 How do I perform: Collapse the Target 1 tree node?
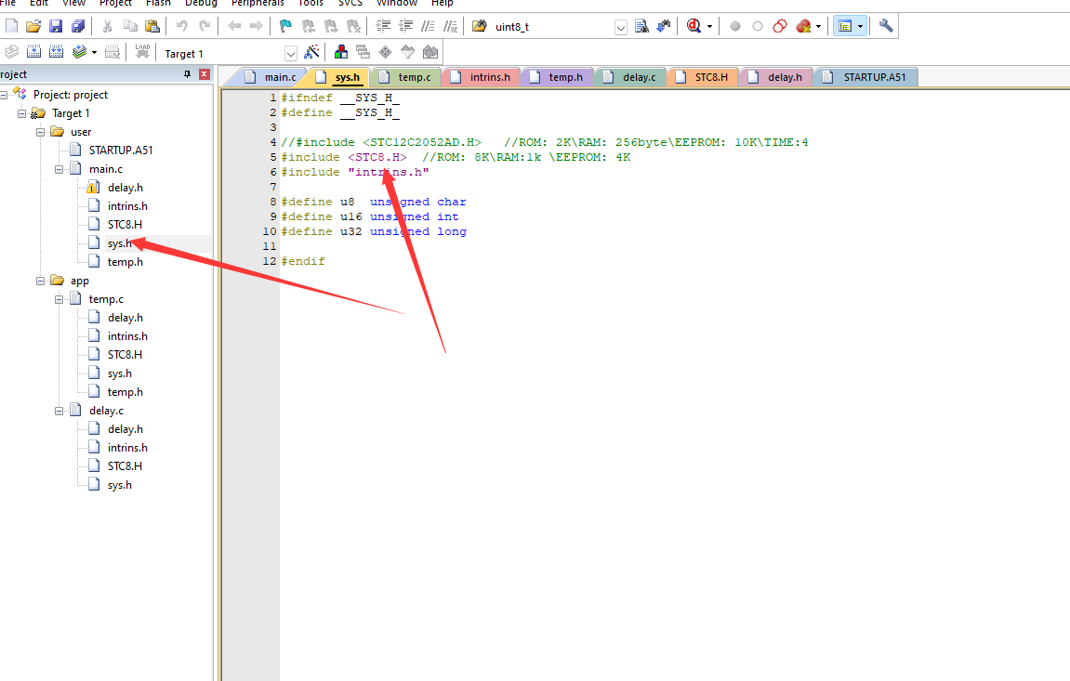tap(21, 114)
